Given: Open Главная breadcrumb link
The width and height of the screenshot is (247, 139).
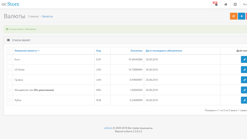Looking at the screenshot, I should point(33,16).
